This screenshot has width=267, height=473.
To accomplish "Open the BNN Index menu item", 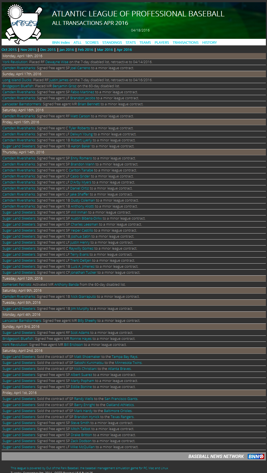I will click(x=61, y=42).
